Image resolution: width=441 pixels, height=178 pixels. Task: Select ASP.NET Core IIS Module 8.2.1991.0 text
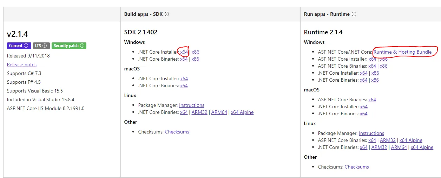pos(46,108)
